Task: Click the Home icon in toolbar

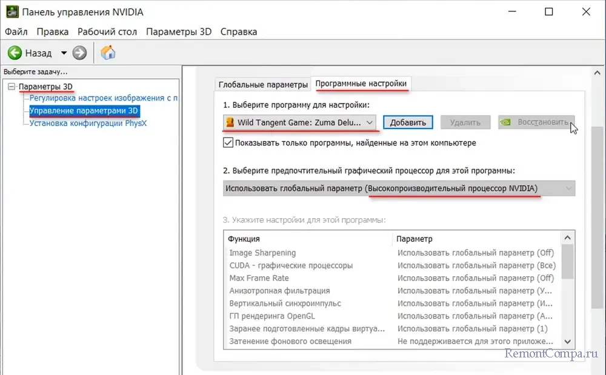Action: (x=108, y=53)
